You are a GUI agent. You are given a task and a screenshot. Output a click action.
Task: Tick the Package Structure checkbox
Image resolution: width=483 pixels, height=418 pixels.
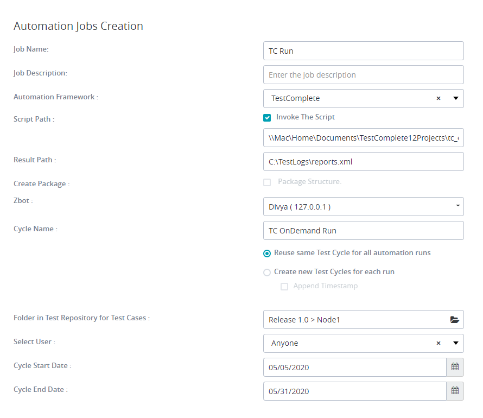click(267, 182)
